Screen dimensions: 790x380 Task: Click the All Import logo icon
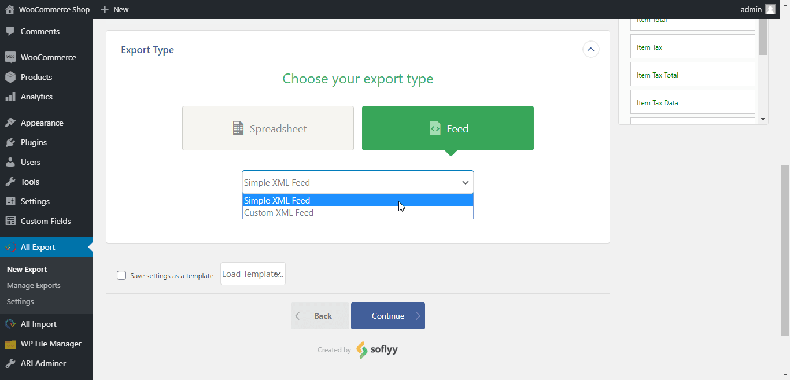[x=10, y=324]
